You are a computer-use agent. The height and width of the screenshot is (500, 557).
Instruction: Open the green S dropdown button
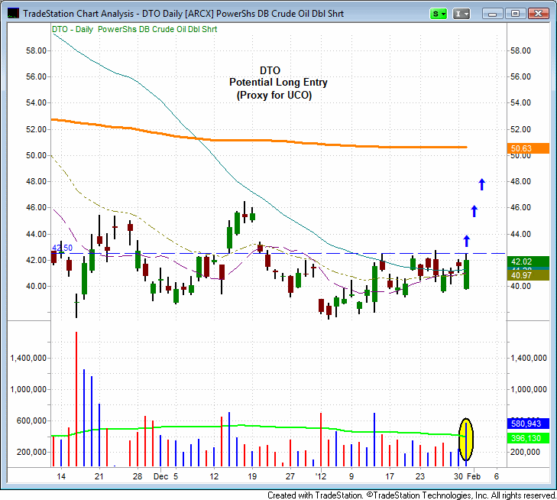[438, 14]
